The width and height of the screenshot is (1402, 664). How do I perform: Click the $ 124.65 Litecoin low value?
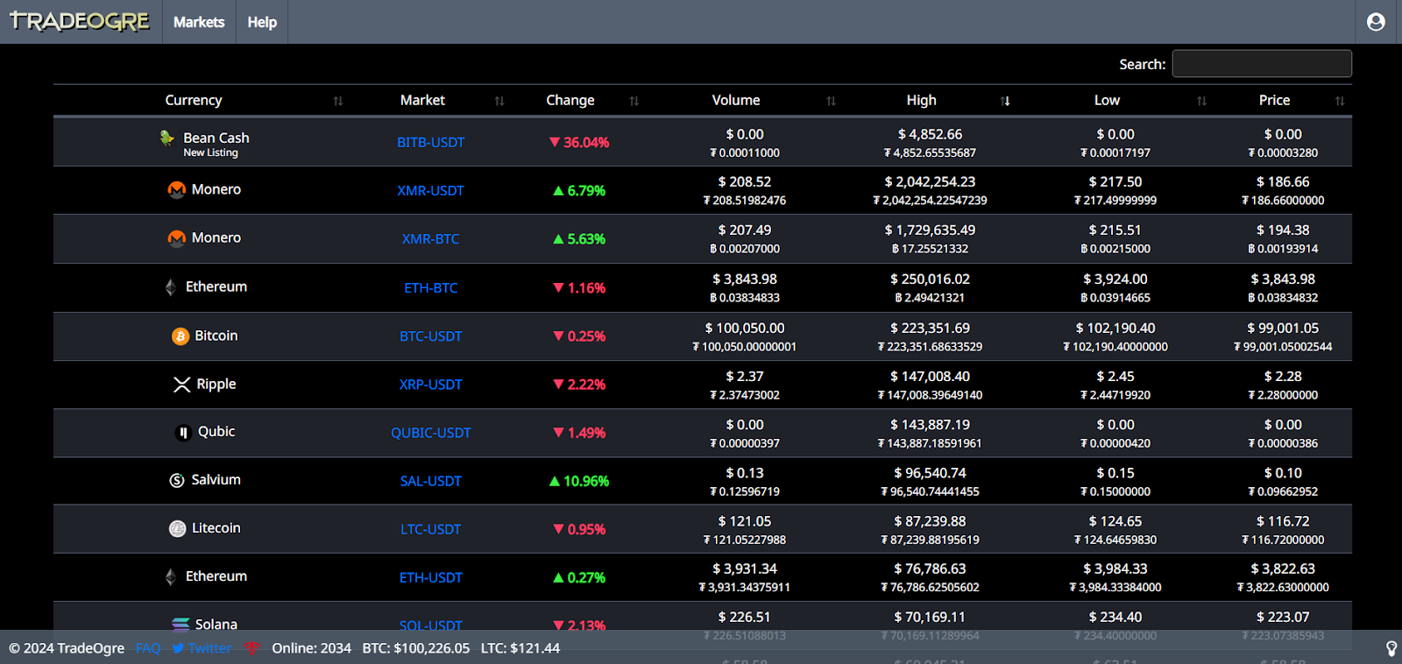tap(1115, 520)
